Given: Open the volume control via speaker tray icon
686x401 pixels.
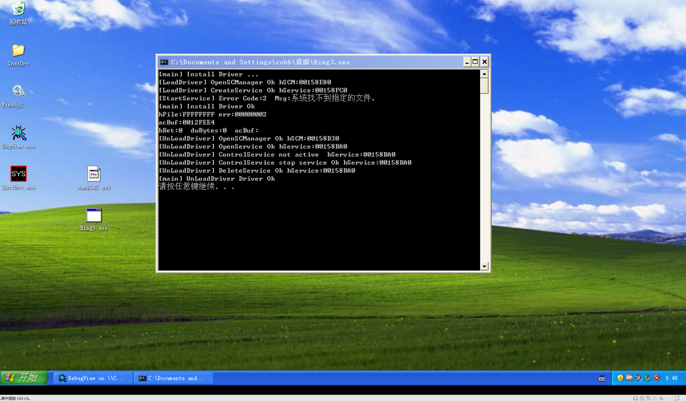Looking at the screenshot, I should pos(638,378).
